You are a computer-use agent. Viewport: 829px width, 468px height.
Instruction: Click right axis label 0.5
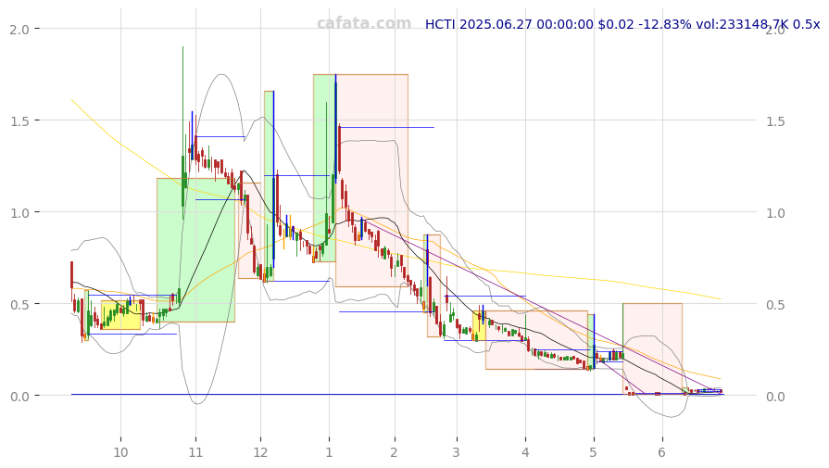pyautogui.click(x=775, y=305)
